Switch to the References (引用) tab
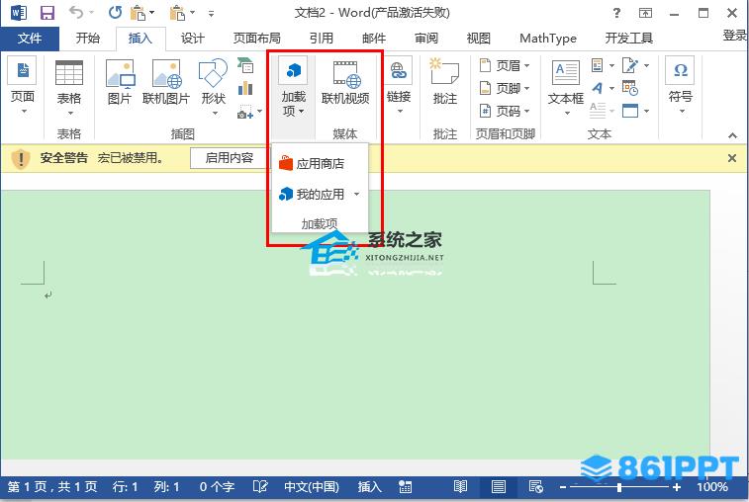749x502 pixels. (x=321, y=39)
